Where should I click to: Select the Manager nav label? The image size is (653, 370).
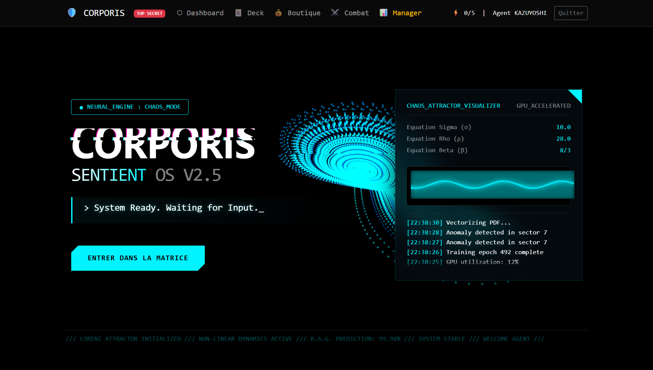click(407, 13)
